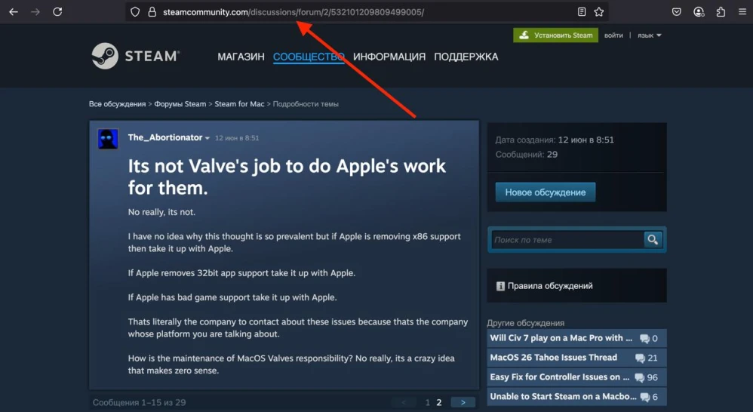Open the СООБЩЕСТВО menu
This screenshot has height=412, width=753.
click(309, 57)
